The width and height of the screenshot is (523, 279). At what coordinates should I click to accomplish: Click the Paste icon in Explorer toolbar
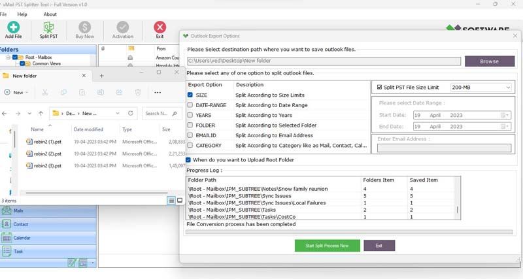tap(82, 92)
